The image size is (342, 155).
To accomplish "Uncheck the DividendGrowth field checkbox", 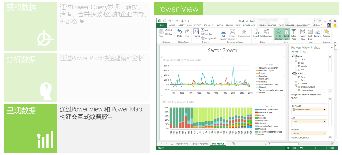I will pyautogui.click(x=296, y=87).
